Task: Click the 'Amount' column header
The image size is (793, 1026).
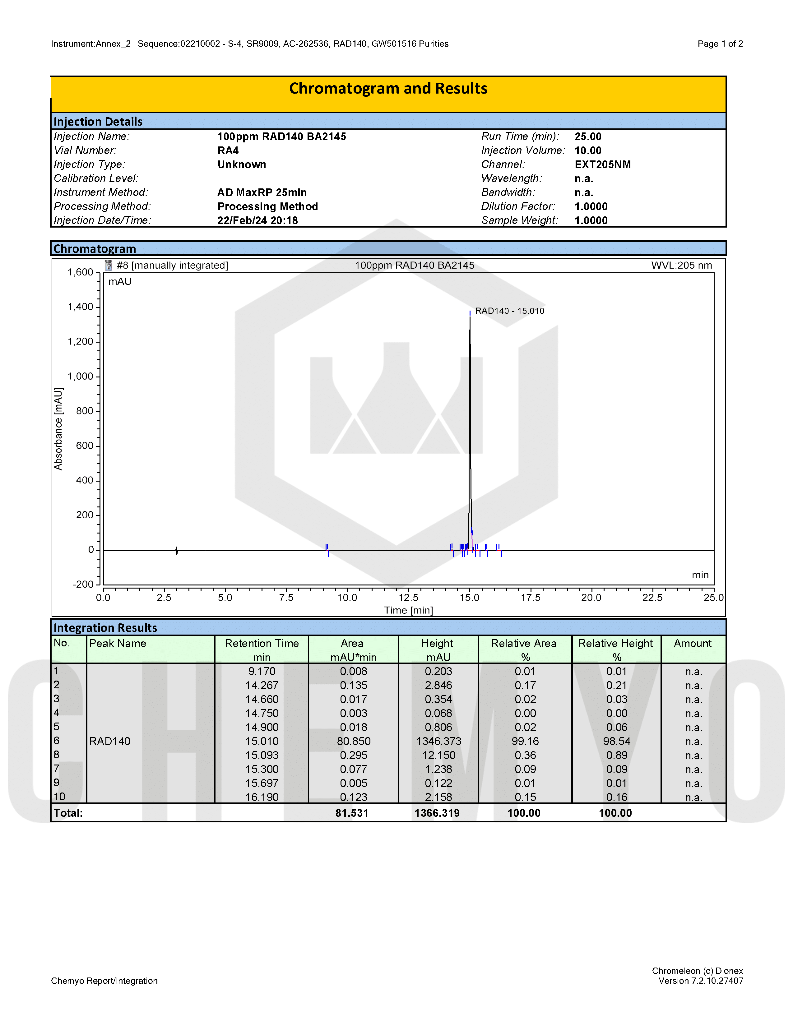Action: (x=693, y=644)
